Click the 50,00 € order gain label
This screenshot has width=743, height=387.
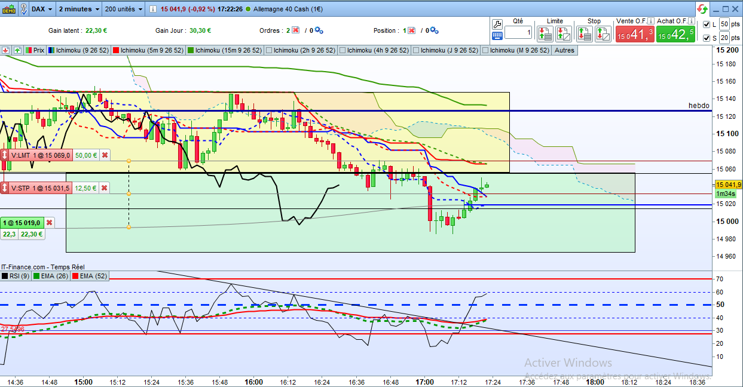click(x=86, y=155)
